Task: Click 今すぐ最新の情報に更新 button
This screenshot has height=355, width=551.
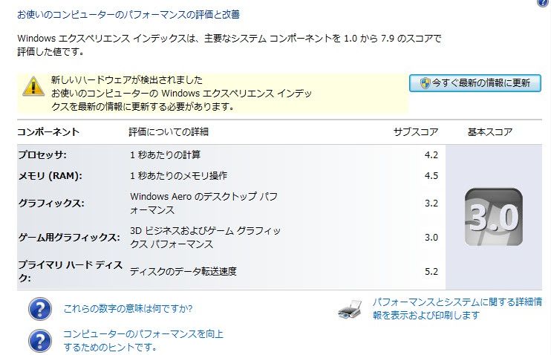Action: coord(475,83)
